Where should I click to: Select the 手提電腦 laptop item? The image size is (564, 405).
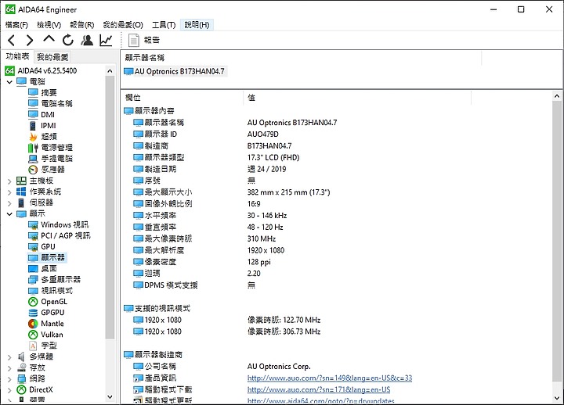click(50, 159)
